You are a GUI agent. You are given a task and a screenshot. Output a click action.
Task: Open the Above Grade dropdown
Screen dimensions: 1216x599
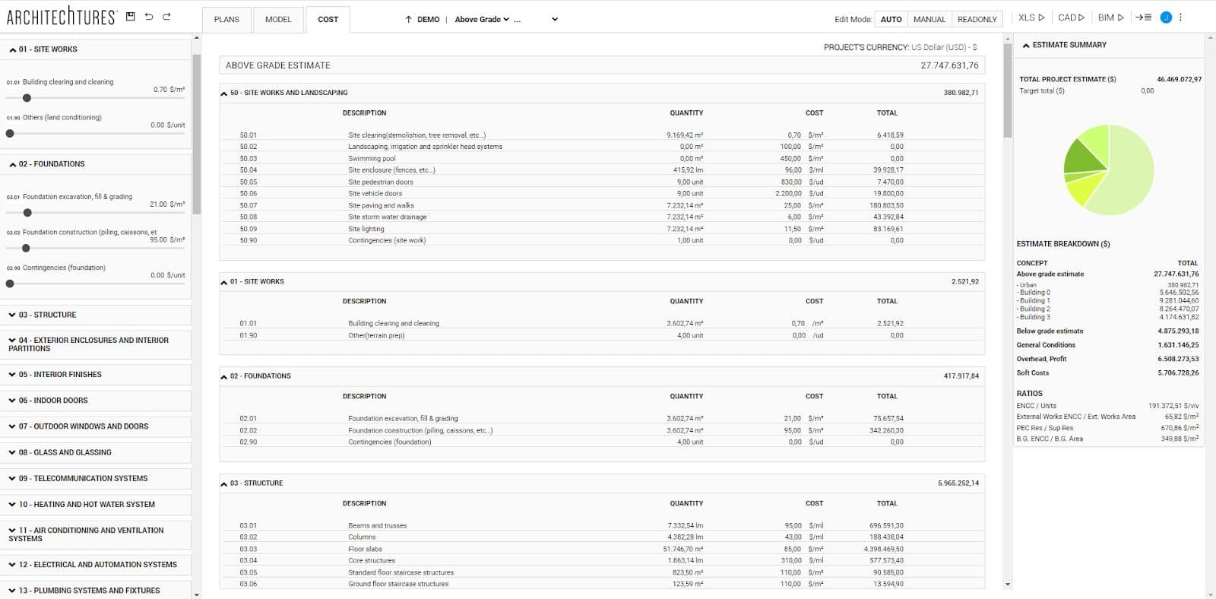tap(482, 20)
